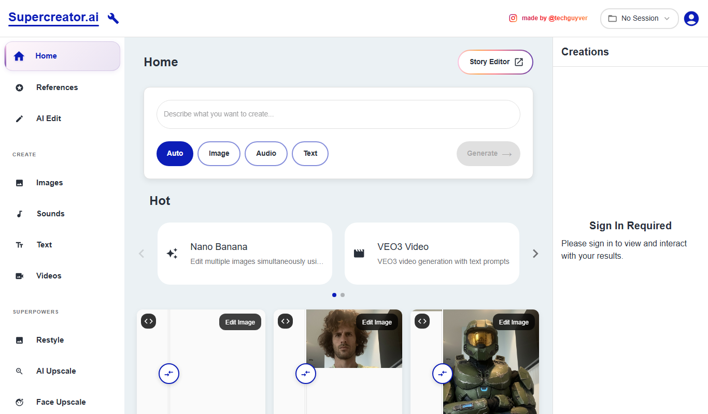This screenshot has height=414, width=708.
Task: Click the code icon on the curly-haired man card
Action: click(286, 321)
